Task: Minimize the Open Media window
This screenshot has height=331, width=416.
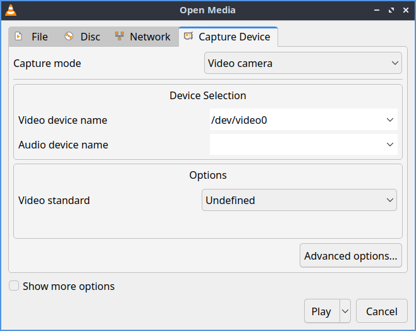Action: (x=377, y=10)
